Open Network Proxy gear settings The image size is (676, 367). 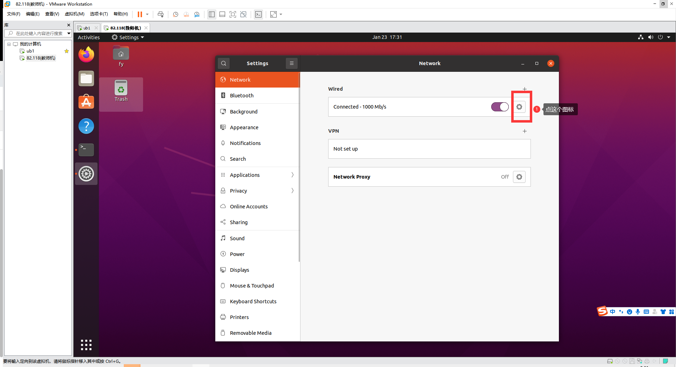[519, 177]
